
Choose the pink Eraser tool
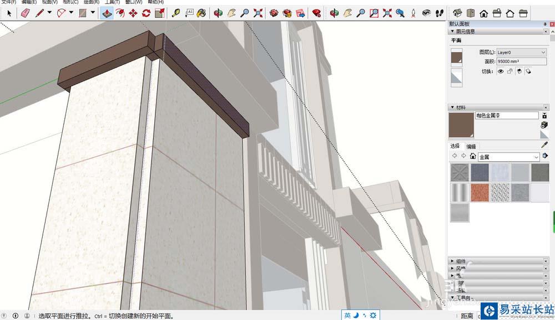tap(25, 13)
